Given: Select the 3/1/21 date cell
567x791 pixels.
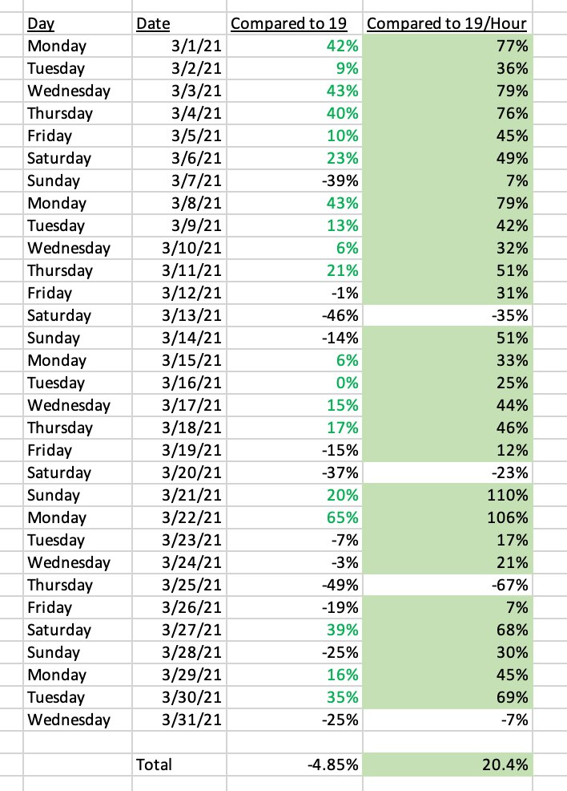Looking at the screenshot, I should [x=179, y=46].
